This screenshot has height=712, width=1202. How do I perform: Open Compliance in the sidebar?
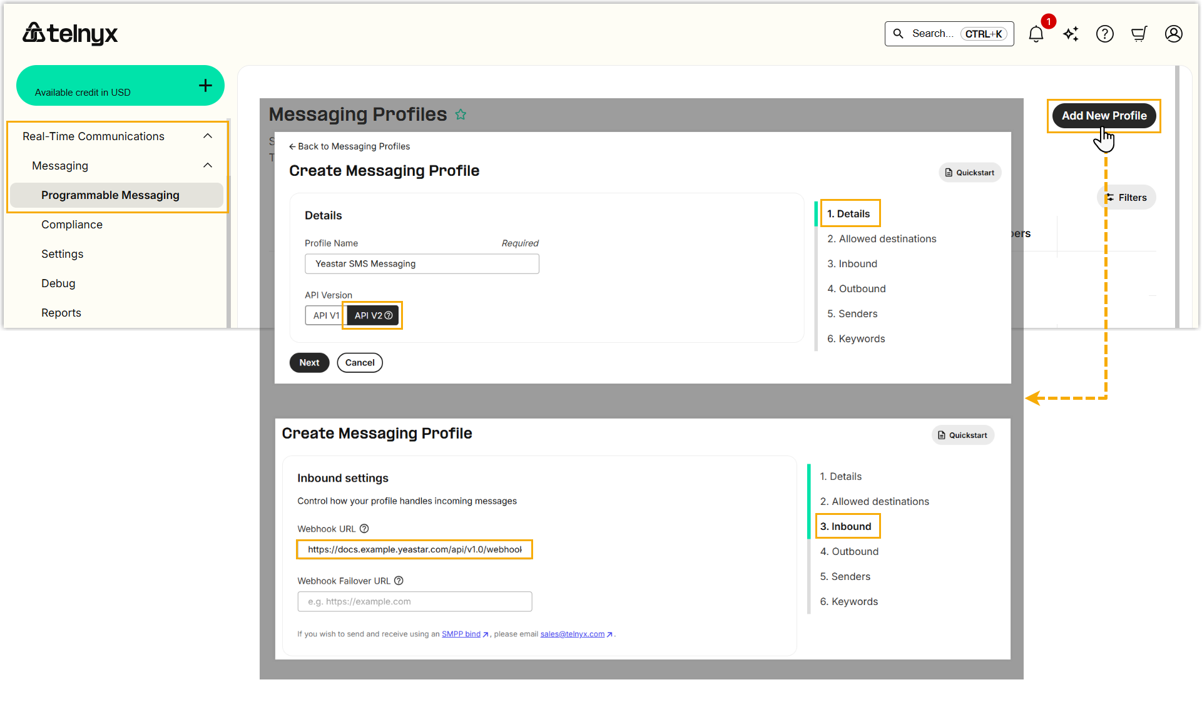(x=72, y=225)
